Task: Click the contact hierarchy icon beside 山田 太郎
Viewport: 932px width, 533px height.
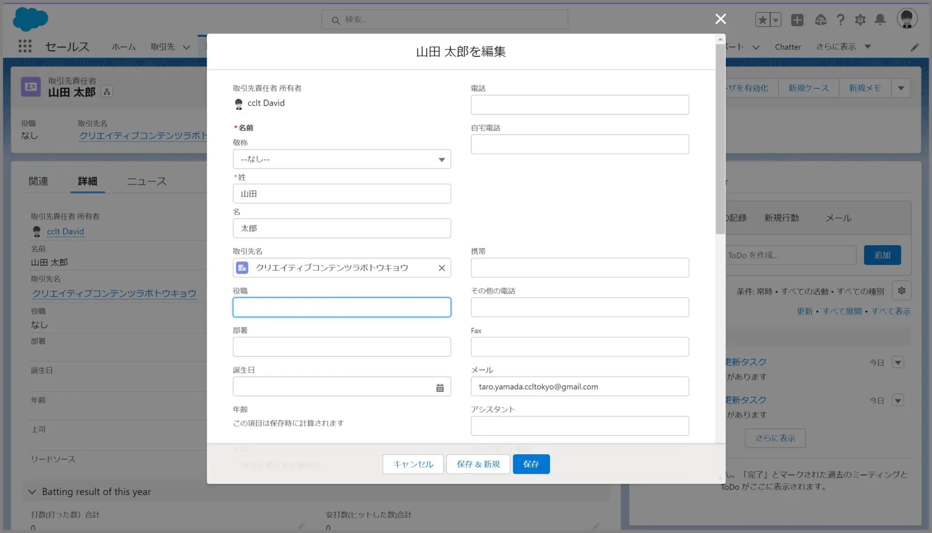Action: tap(107, 92)
